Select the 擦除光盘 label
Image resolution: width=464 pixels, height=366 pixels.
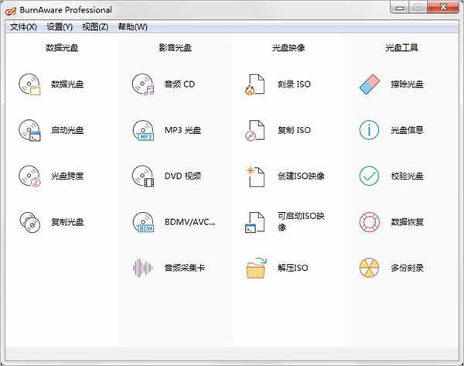(408, 84)
